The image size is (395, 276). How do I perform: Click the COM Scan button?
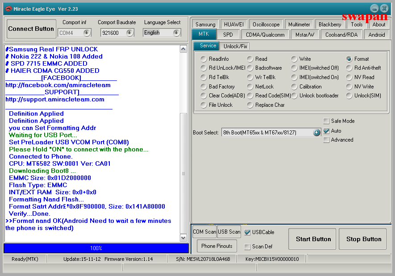click(204, 232)
